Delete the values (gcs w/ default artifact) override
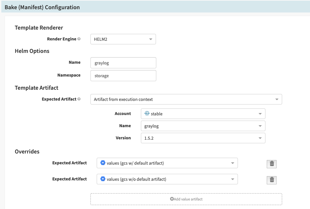 271,164
